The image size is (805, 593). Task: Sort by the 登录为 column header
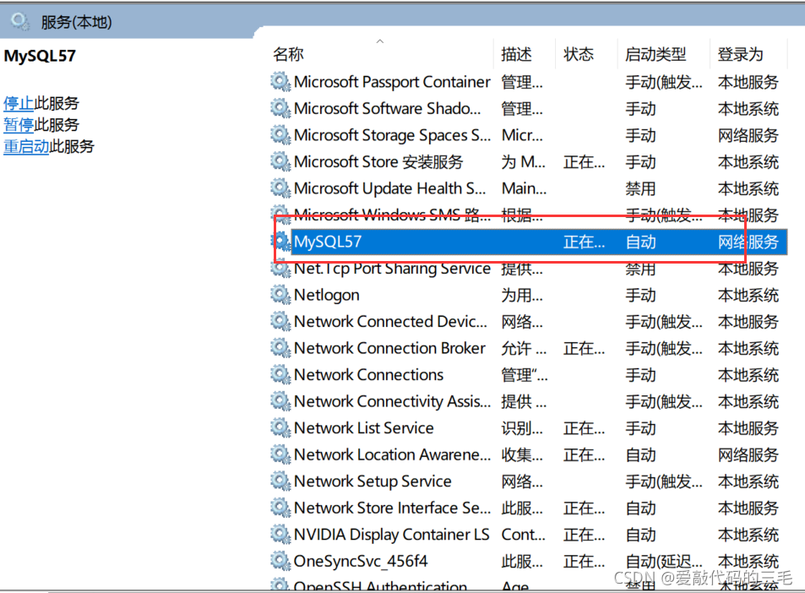coord(740,54)
